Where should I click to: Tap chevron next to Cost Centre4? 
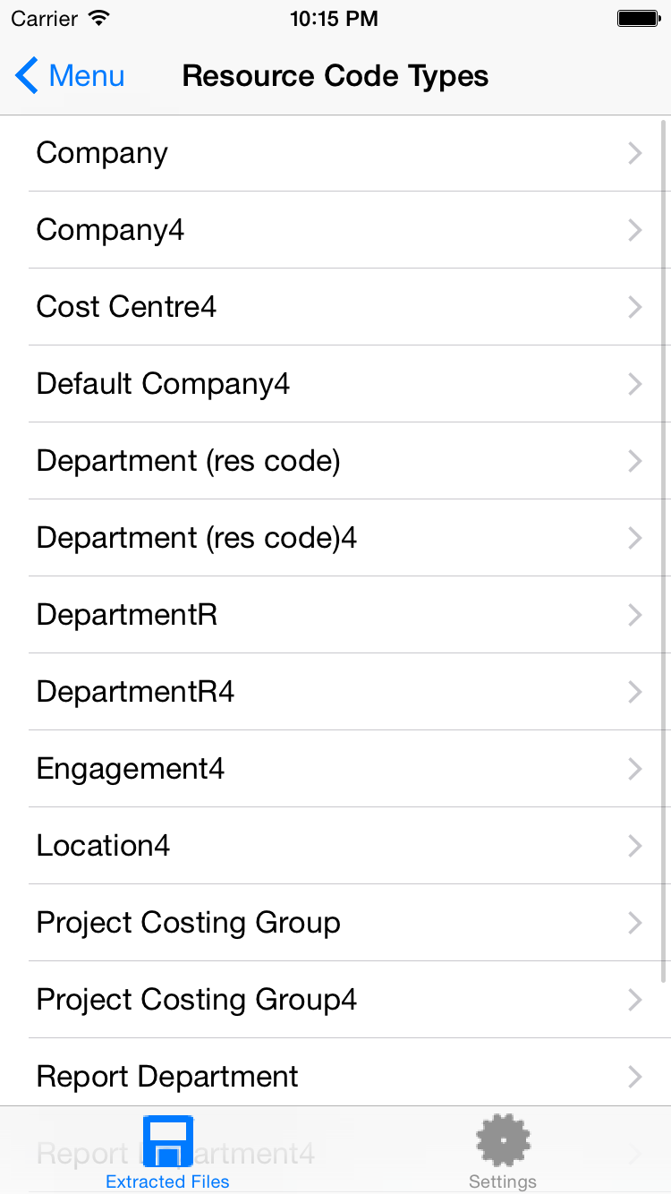(x=634, y=308)
